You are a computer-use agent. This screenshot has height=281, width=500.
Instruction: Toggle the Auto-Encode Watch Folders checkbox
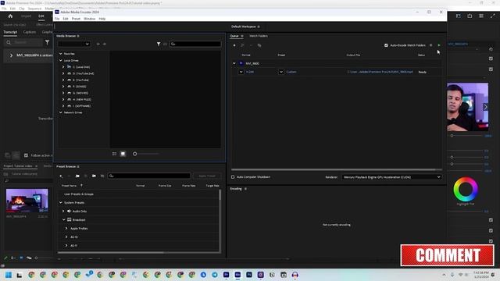[x=386, y=45]
